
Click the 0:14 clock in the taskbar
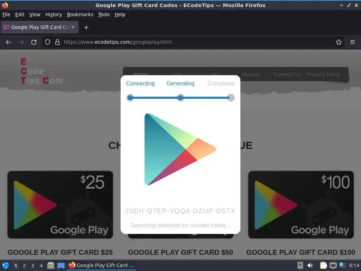pos(354,265)
